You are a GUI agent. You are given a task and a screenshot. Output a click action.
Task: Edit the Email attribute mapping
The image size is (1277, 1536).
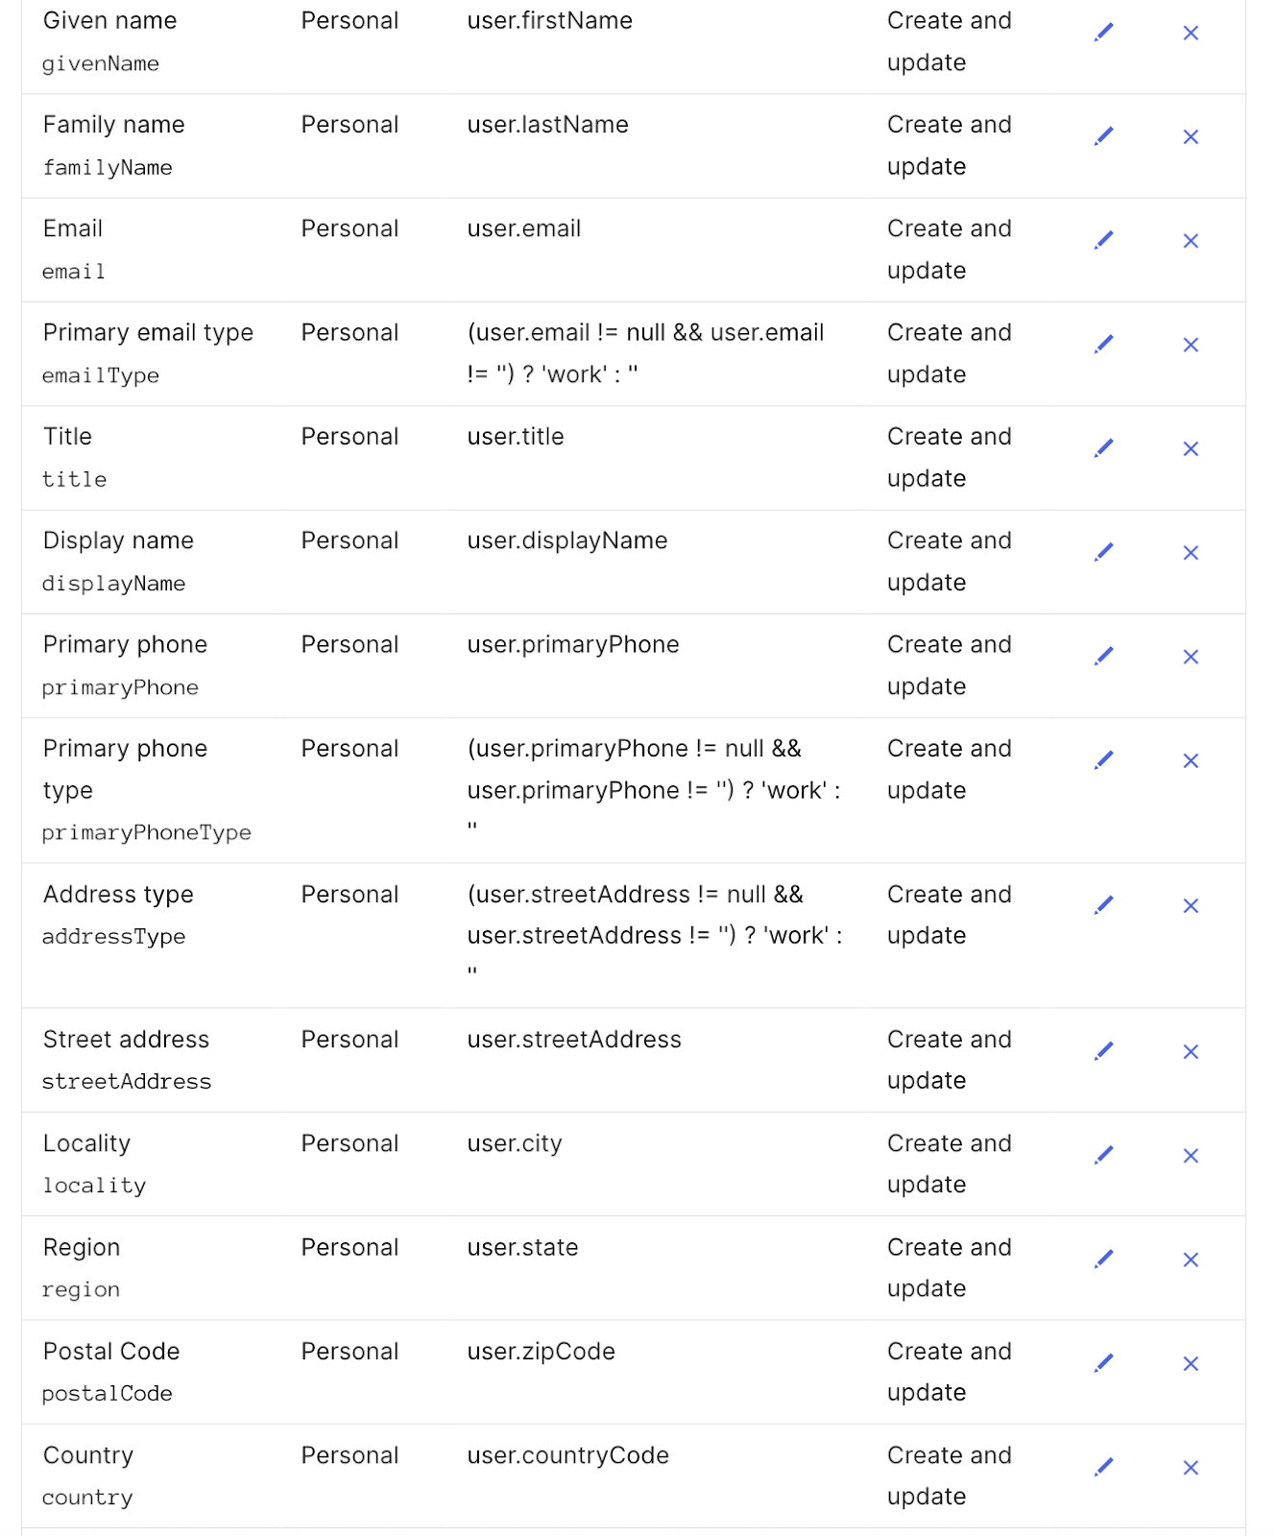click(1104, 240)
